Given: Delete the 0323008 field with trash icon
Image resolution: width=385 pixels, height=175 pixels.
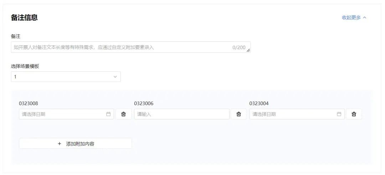Looking at the screenshot, I should [x=123, y=114].
